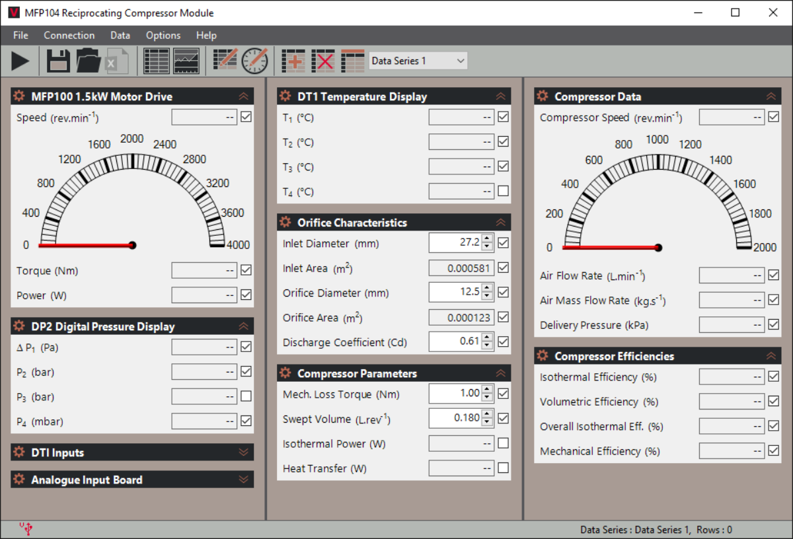The height and width of the screenshot is (539, 793).
Task: Uncheck the Delivery Pressure checkbox
Action: (774, 325)
